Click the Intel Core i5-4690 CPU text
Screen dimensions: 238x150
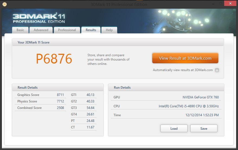[189, 106]
